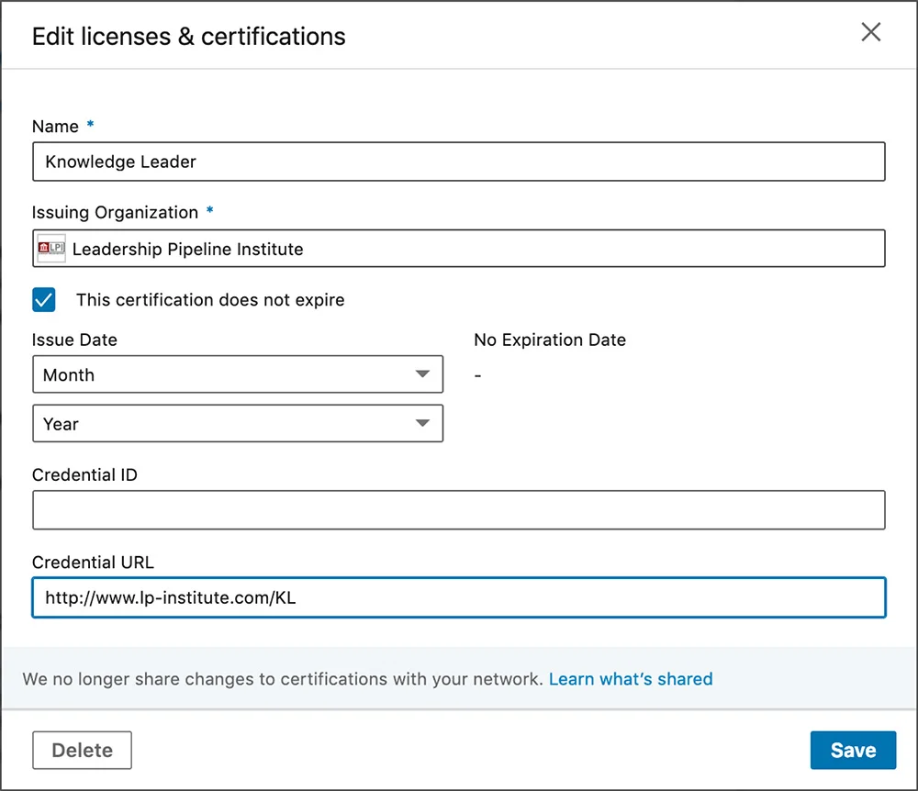
Task: Click the 'This certification does not expire' label
Action: point(210,300)
